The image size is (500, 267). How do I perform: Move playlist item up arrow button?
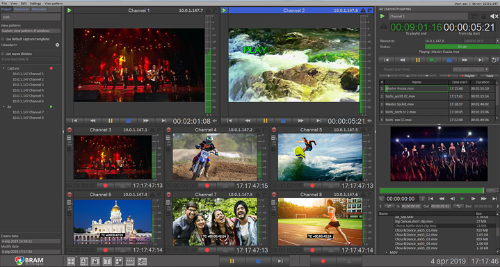408,76
